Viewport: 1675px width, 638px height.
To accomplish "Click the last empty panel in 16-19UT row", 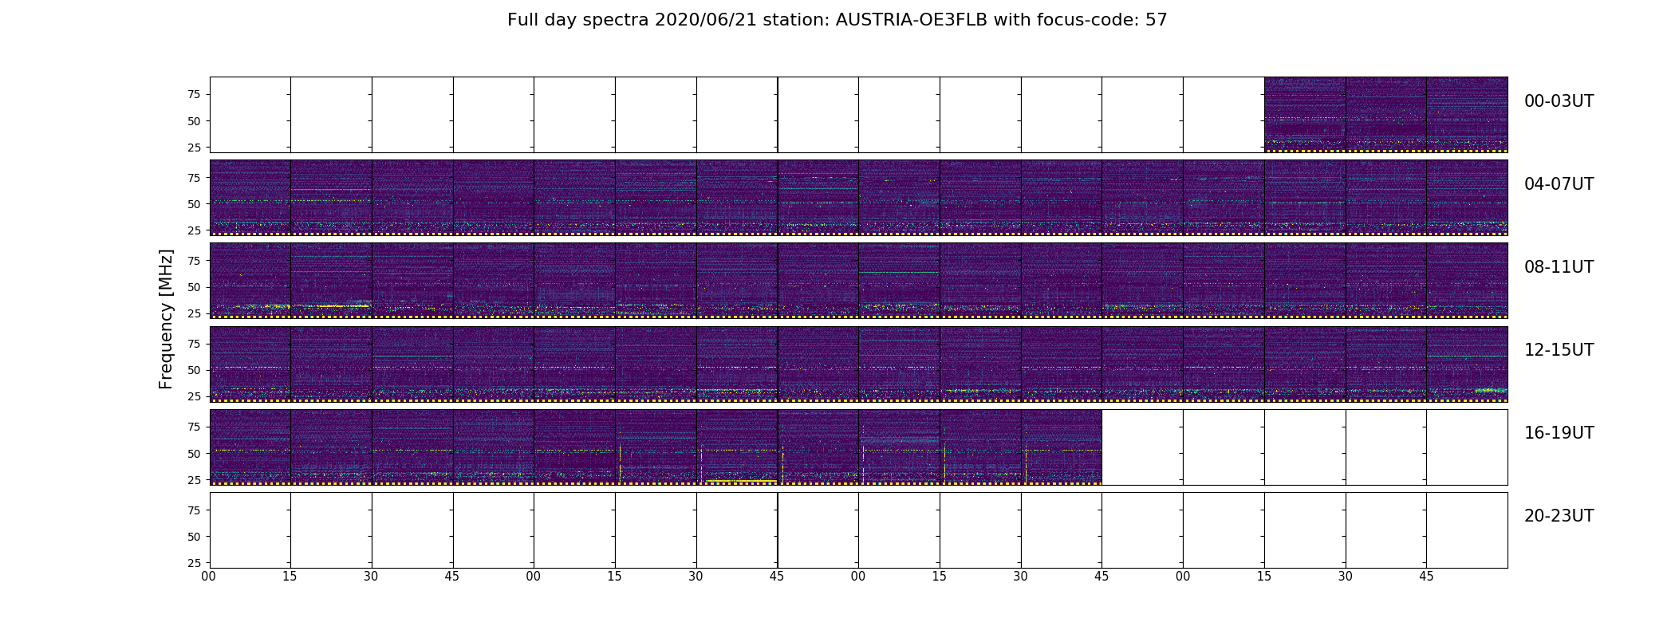I will coord(1466,447).
